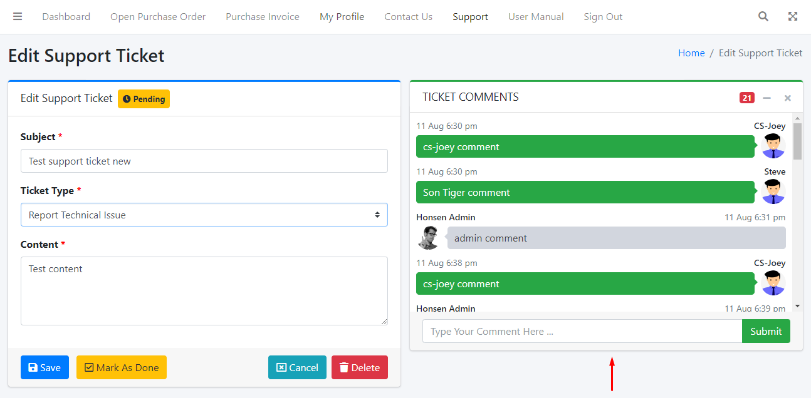Click the red 21 comments badge
The width and height of the screenshot is (811, 398).
point(746,98)
